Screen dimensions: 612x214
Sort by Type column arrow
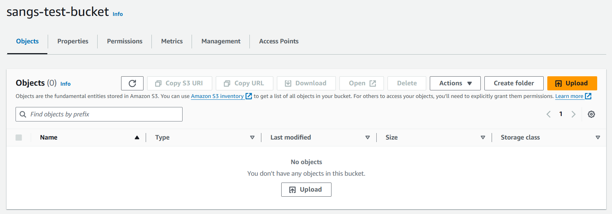click(252, 137)
